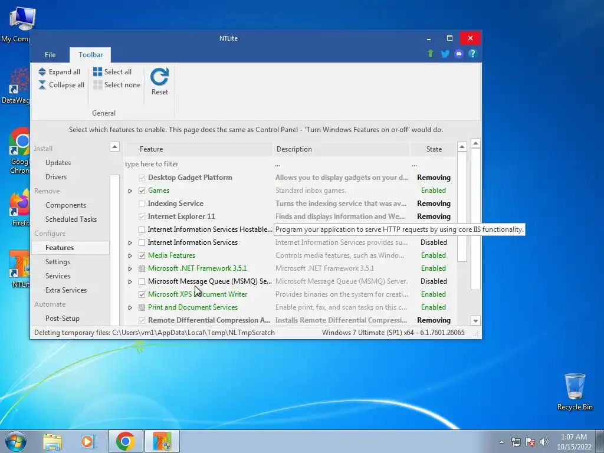
Task: Open Extra Services in sidebar
Action: pos(66,290)
